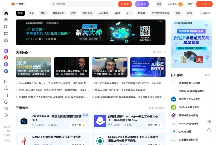This screenshot has height=145, width=217.
Task: Select the Python category tab
Action: (x=142, y=13)
